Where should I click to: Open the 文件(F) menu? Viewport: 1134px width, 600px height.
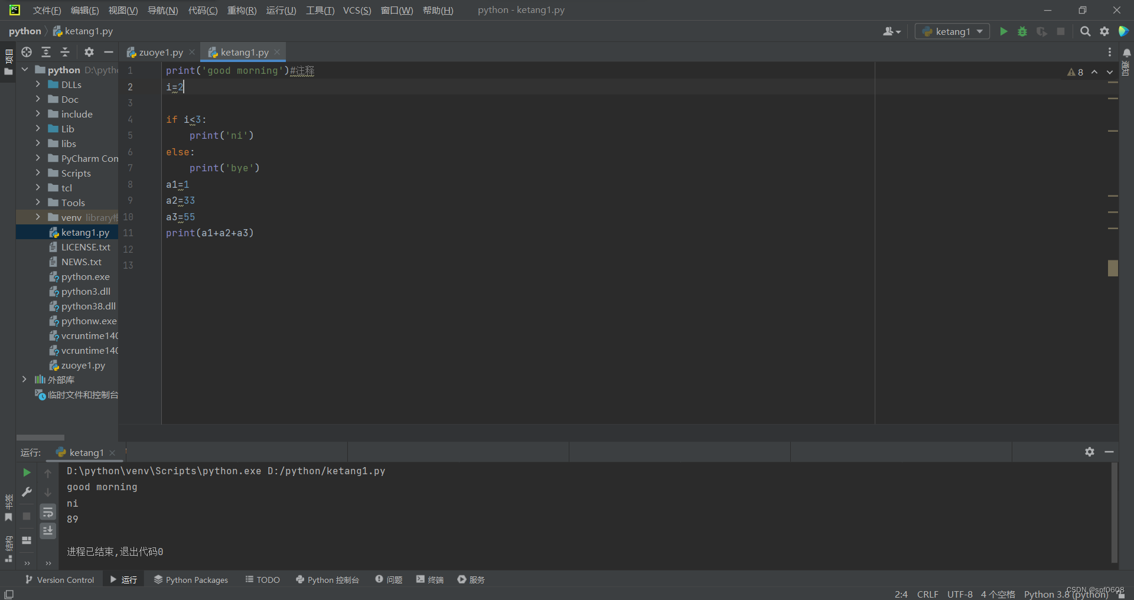(47, 10)
